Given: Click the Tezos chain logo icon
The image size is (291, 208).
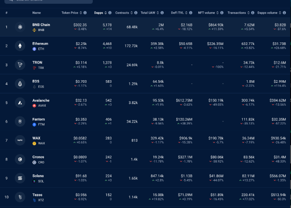Looking at the screenshot, I should tap(20, 197).
